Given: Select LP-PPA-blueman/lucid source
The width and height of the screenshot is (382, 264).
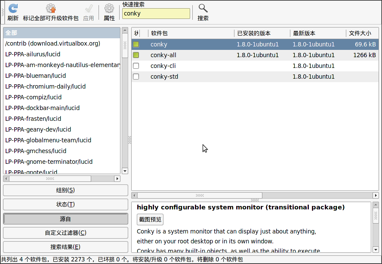Looking at the screenshot, I should click(62, 76).
